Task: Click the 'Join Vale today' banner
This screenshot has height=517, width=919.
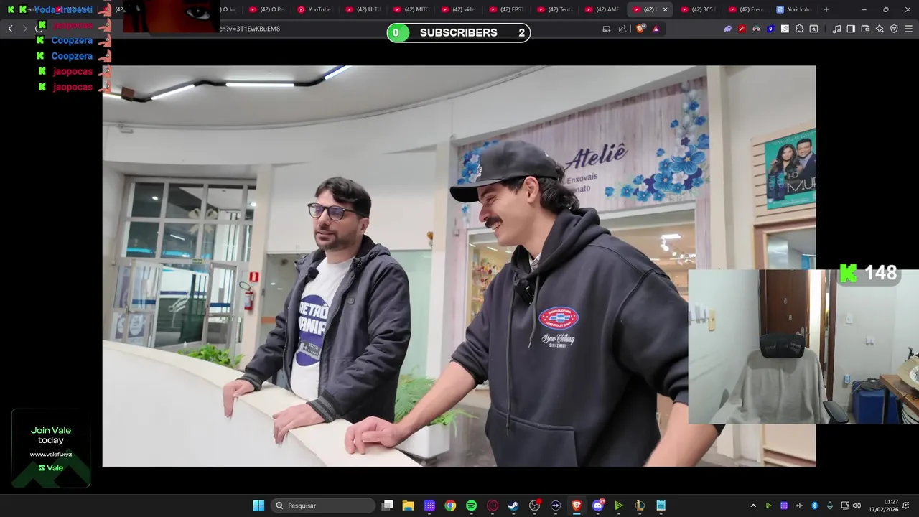Action: point(51,449)
